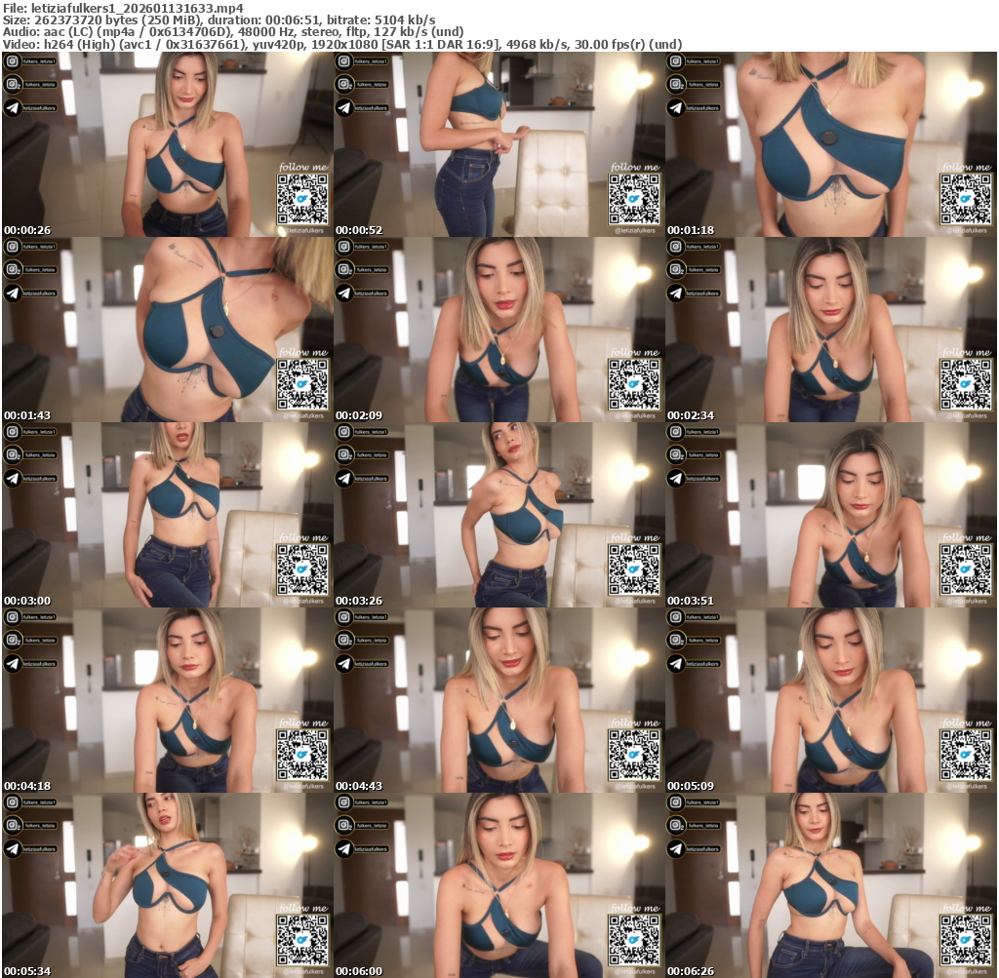Open the thumbnail at 00:01:18
The height and width of the screenshot is (978, 999).
831,144
